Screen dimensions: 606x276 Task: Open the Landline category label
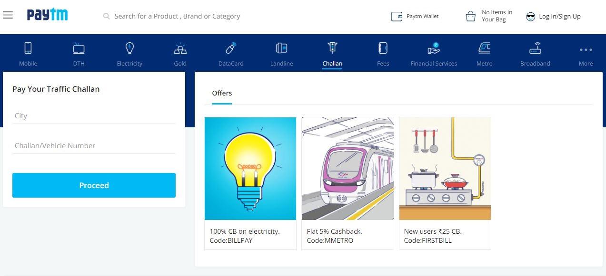click(281, 63)
